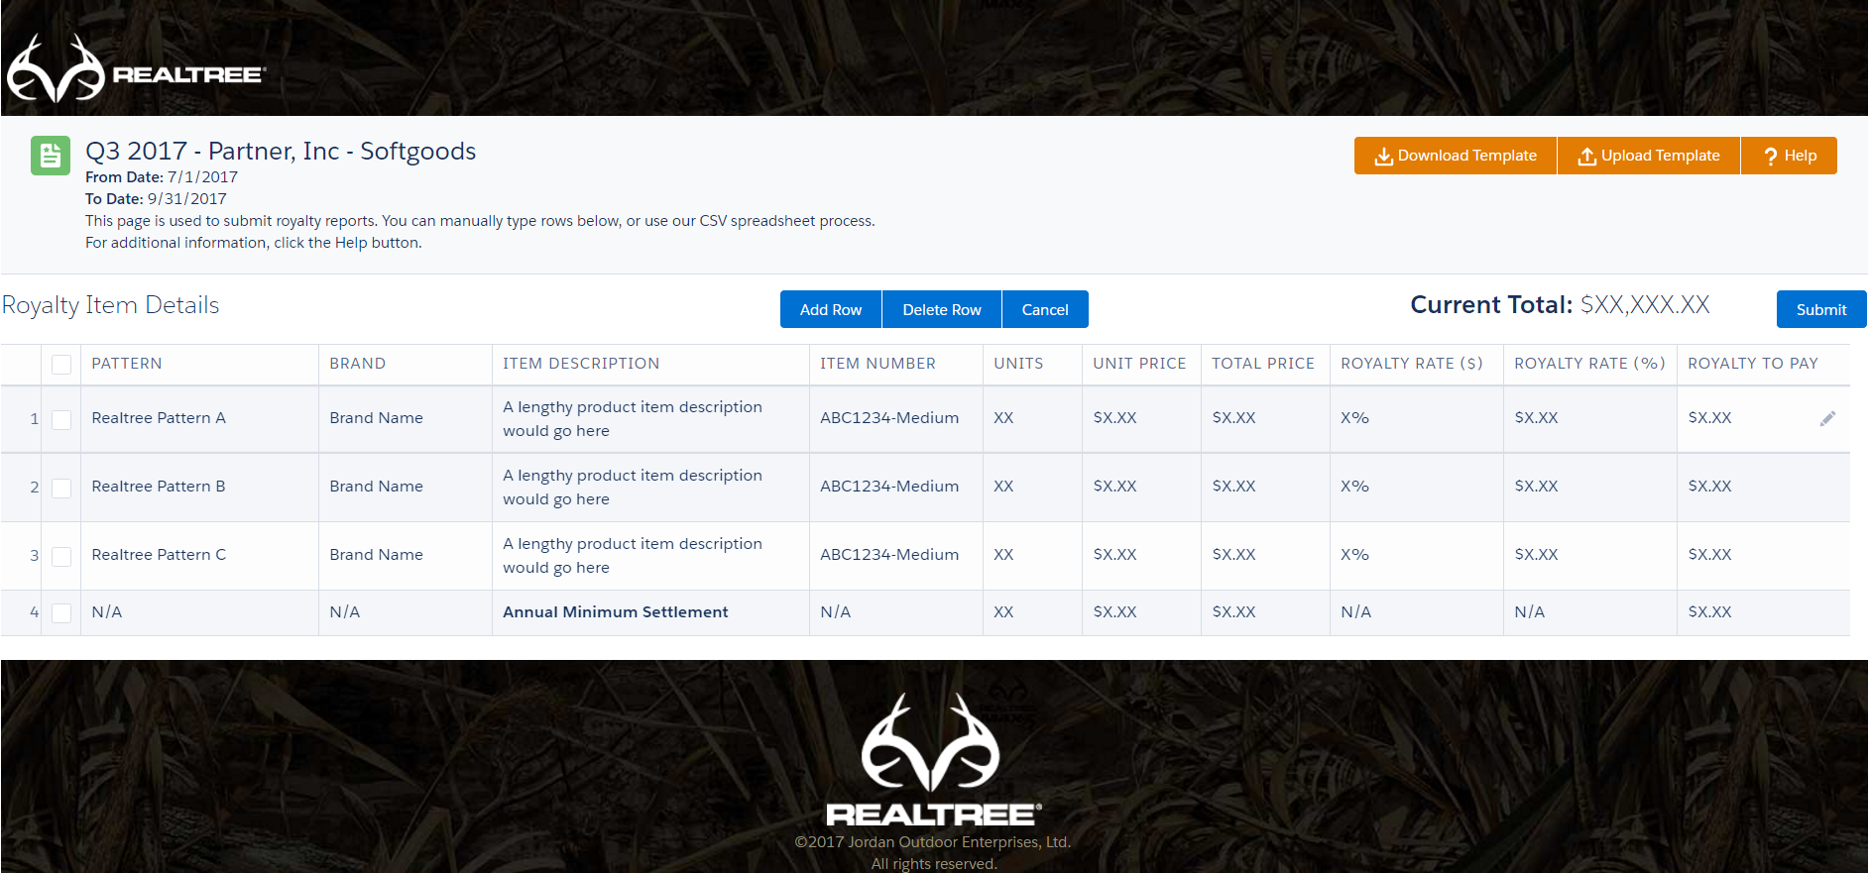
Task: Open the Help button
Action: pyautogui.click(x=1789, y=156)
